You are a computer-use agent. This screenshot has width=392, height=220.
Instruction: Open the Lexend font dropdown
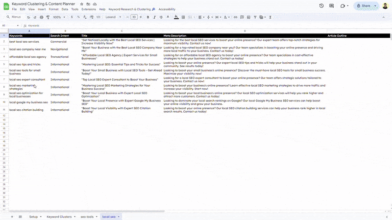pyautogui.click(x=113, y=17)
